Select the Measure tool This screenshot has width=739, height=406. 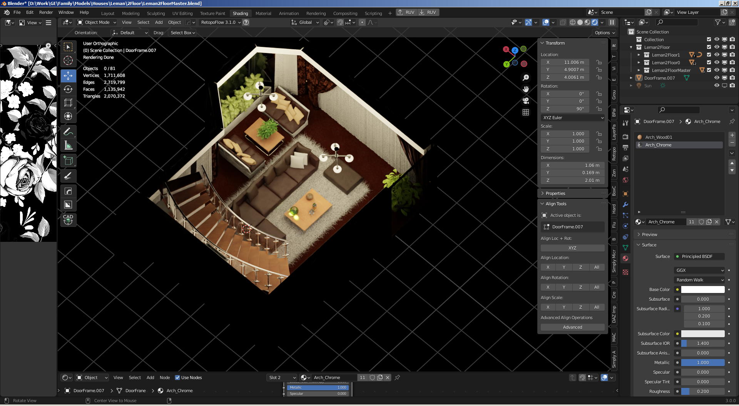[x=68, y=145]
